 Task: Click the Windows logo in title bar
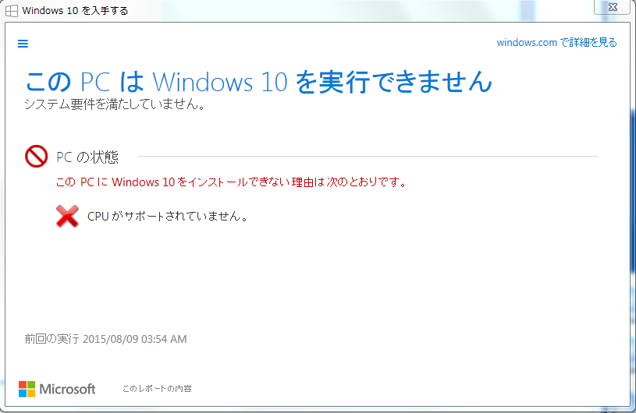pos(12,11)
